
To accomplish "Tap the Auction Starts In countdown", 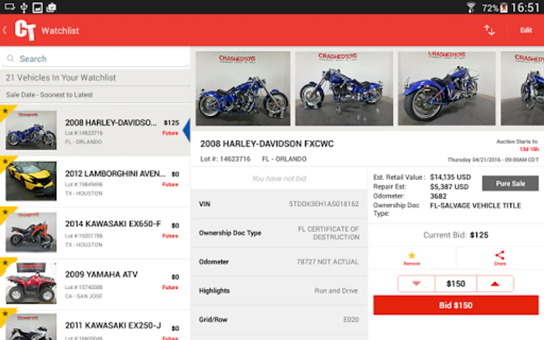I will (x=518, y=145).
